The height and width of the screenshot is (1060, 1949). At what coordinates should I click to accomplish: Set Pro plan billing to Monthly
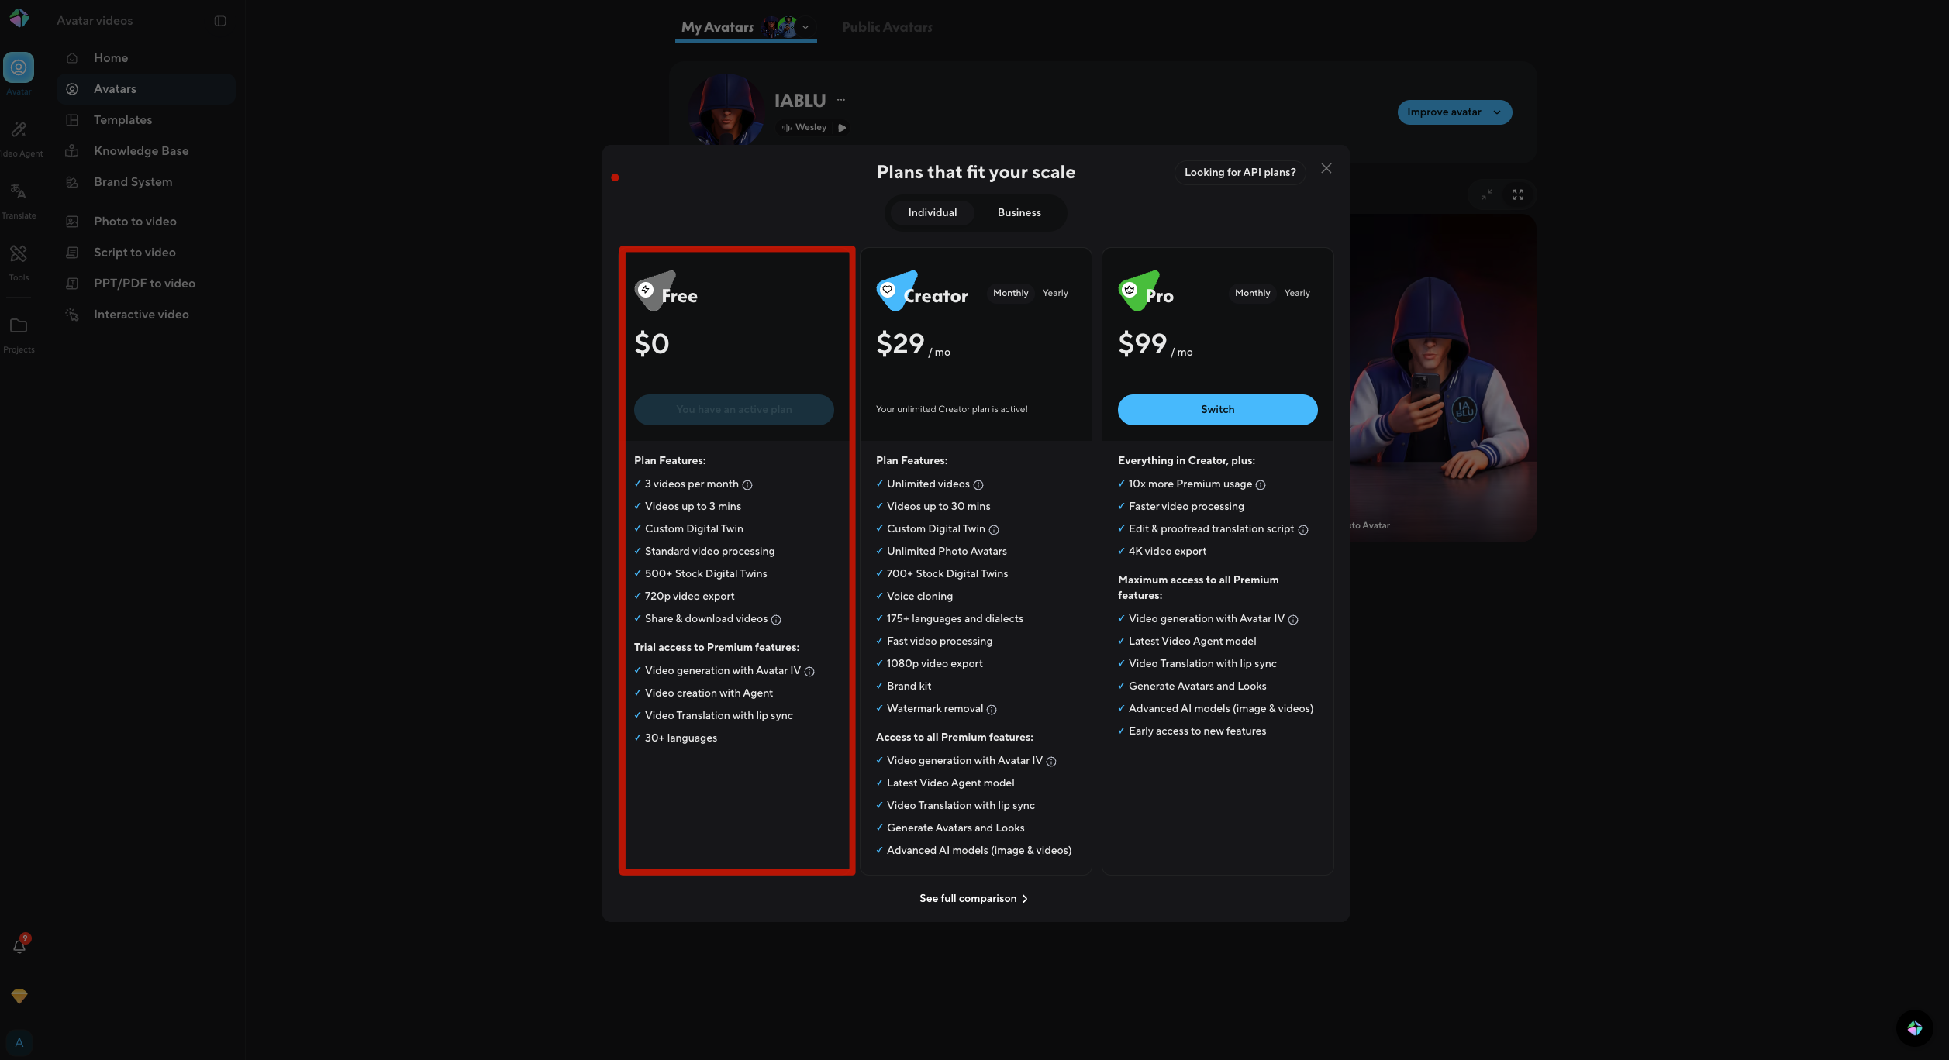click(1252, 293)
